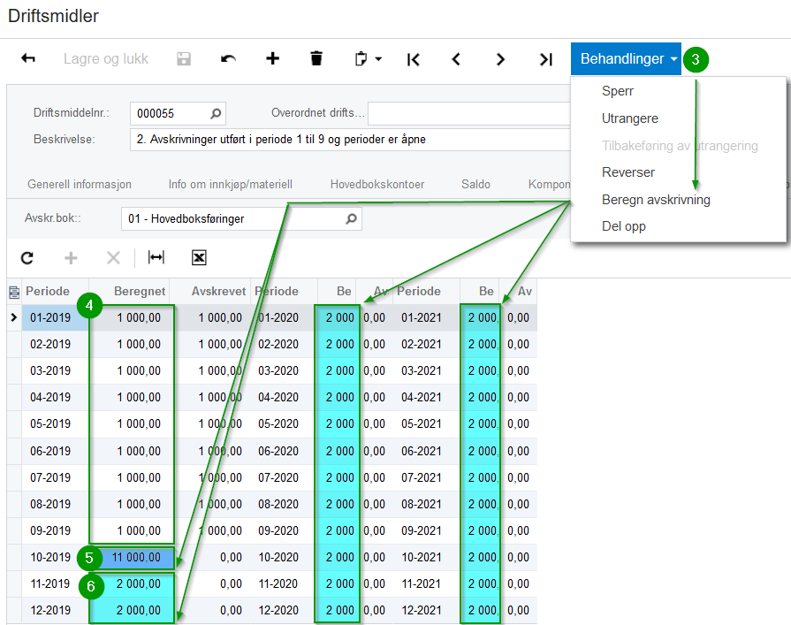This screenshot has height=625, width=791.
Task: Go to the first record
Action: pyautogui.click(x=413, y=59)
